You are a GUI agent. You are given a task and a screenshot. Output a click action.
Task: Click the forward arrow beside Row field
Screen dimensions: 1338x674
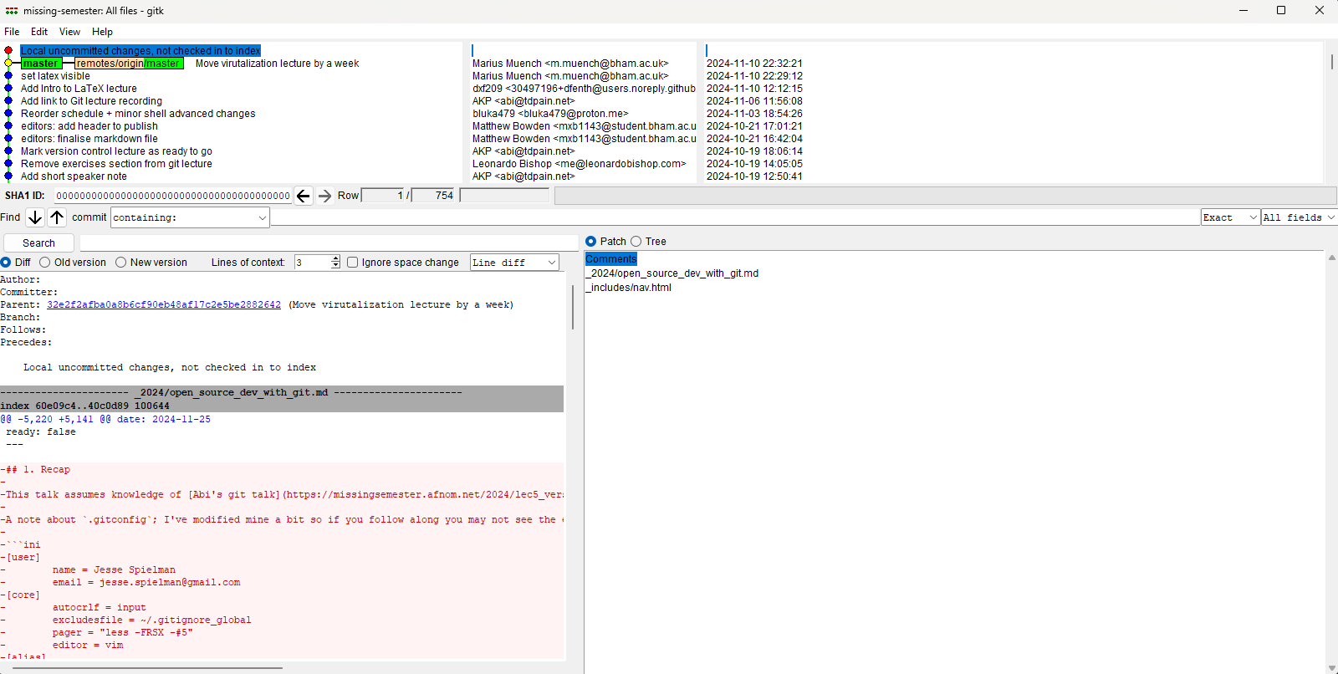pyautogui.click(x=324, y=196)
